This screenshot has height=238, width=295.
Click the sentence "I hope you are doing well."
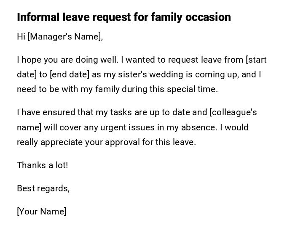[67, 60]
